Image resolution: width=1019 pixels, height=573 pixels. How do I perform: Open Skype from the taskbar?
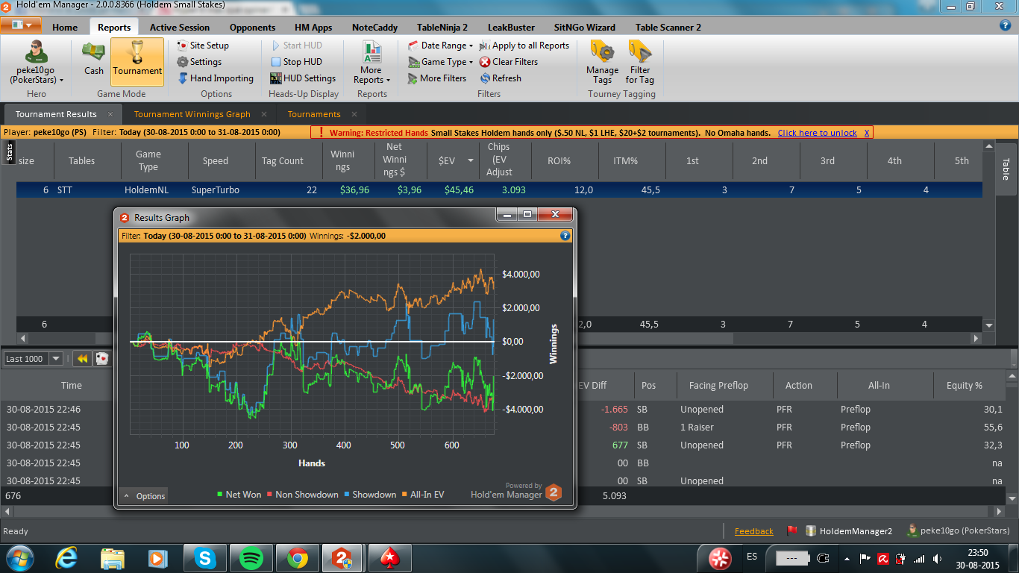(204, 558)
